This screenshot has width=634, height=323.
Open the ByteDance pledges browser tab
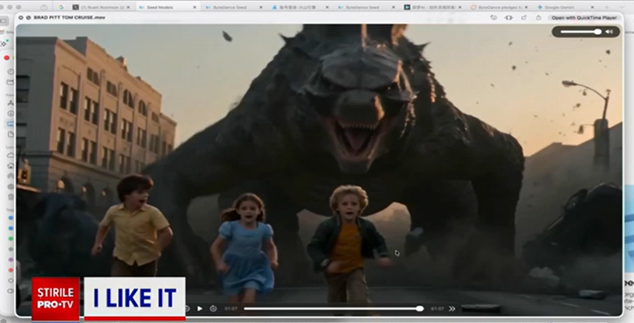click(500, 7)
